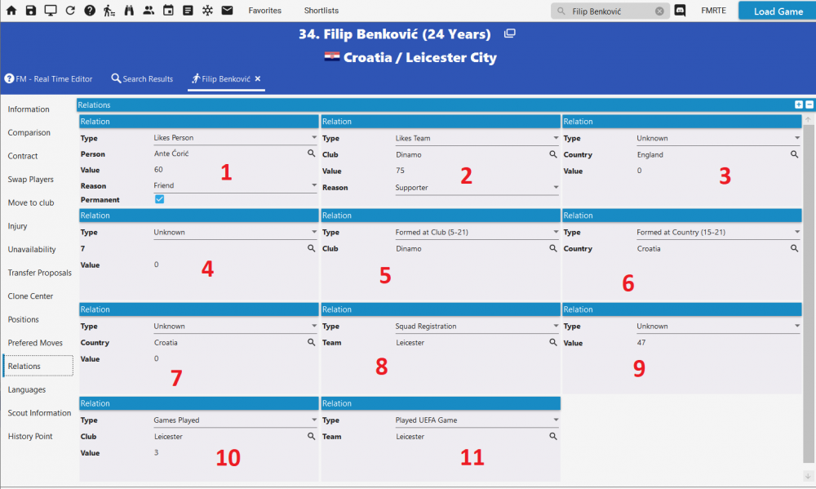Click the Home icon in the top toolbar
The image size is (816, 489).
click(11, 11)
